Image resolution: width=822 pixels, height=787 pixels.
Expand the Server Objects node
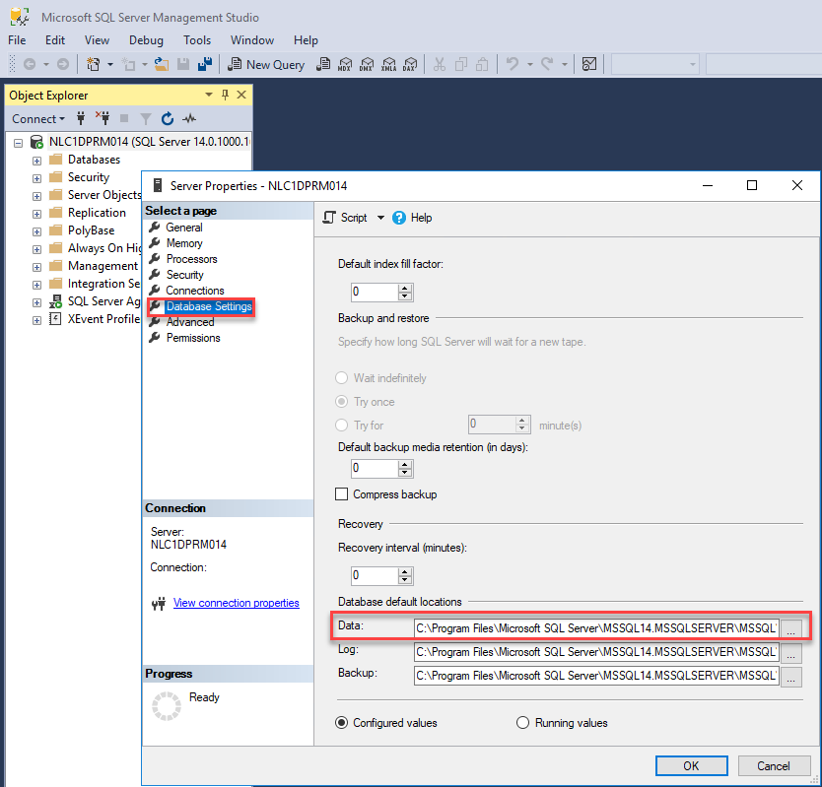[36, 196]
